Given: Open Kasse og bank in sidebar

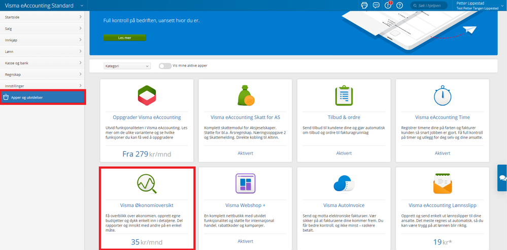Looking at the screenshot, I should click(42, 63).
